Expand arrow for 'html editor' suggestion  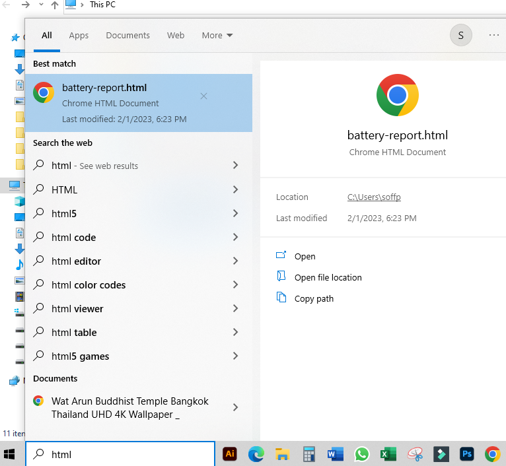[236, 261]
